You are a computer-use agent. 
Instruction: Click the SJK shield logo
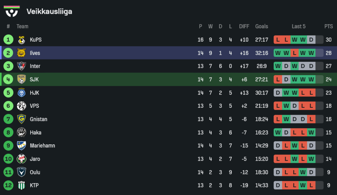(22, 80)
